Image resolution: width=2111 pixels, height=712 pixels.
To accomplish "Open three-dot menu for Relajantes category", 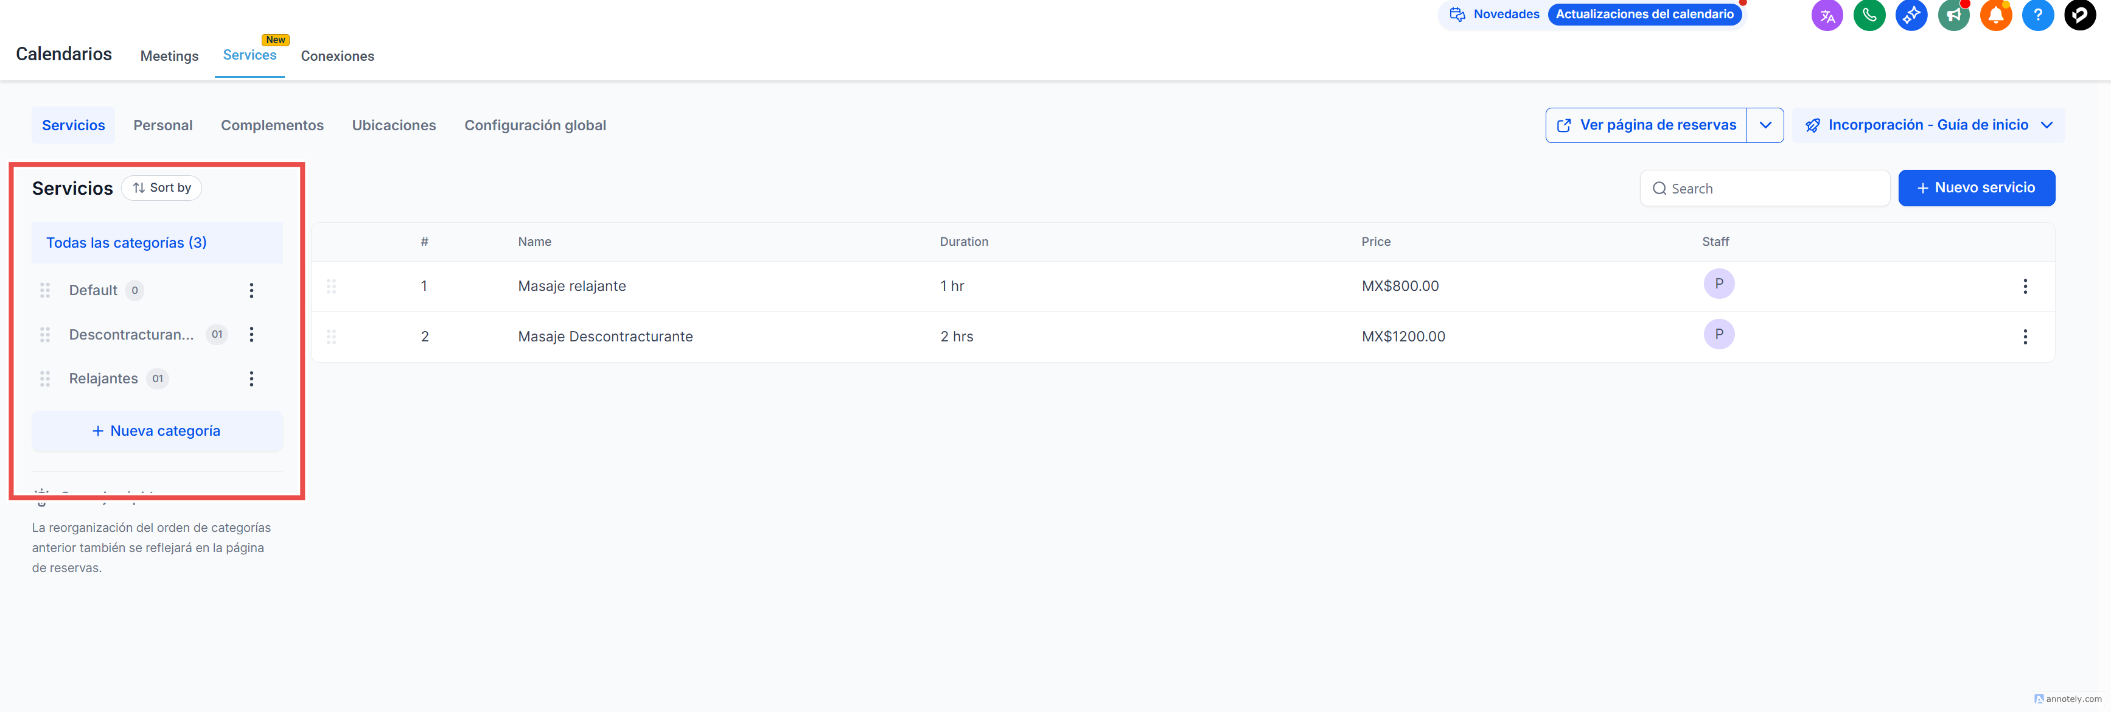I will (x=251, y=379).
